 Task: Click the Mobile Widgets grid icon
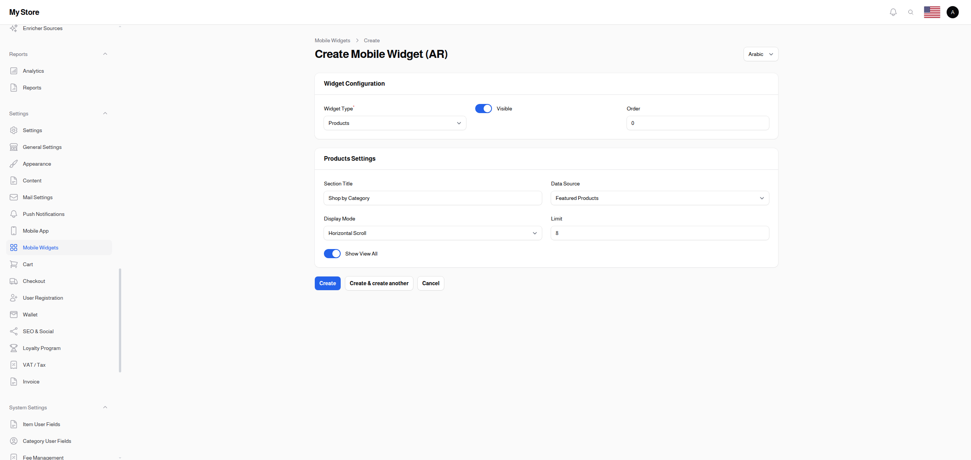[14, 248]
